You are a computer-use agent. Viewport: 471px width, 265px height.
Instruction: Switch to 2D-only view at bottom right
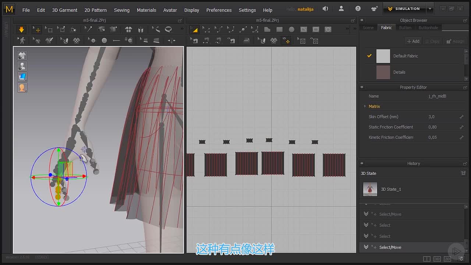coord(447,259)
